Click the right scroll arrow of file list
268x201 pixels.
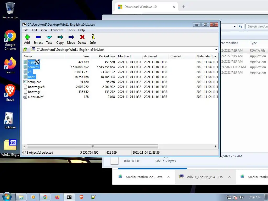pos(216,147)
